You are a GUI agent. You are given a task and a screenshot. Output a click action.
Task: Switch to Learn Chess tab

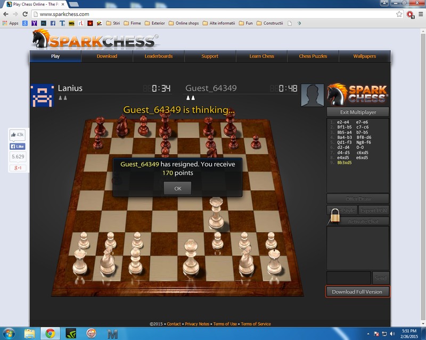[261, 56]
